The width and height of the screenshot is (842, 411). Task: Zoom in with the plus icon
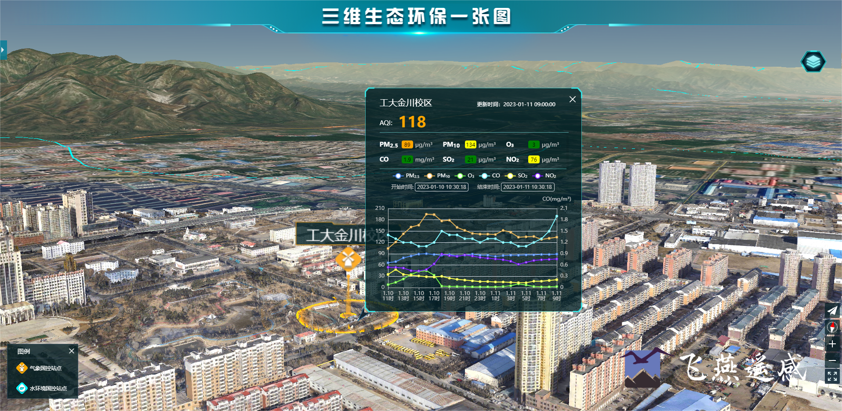832,344
